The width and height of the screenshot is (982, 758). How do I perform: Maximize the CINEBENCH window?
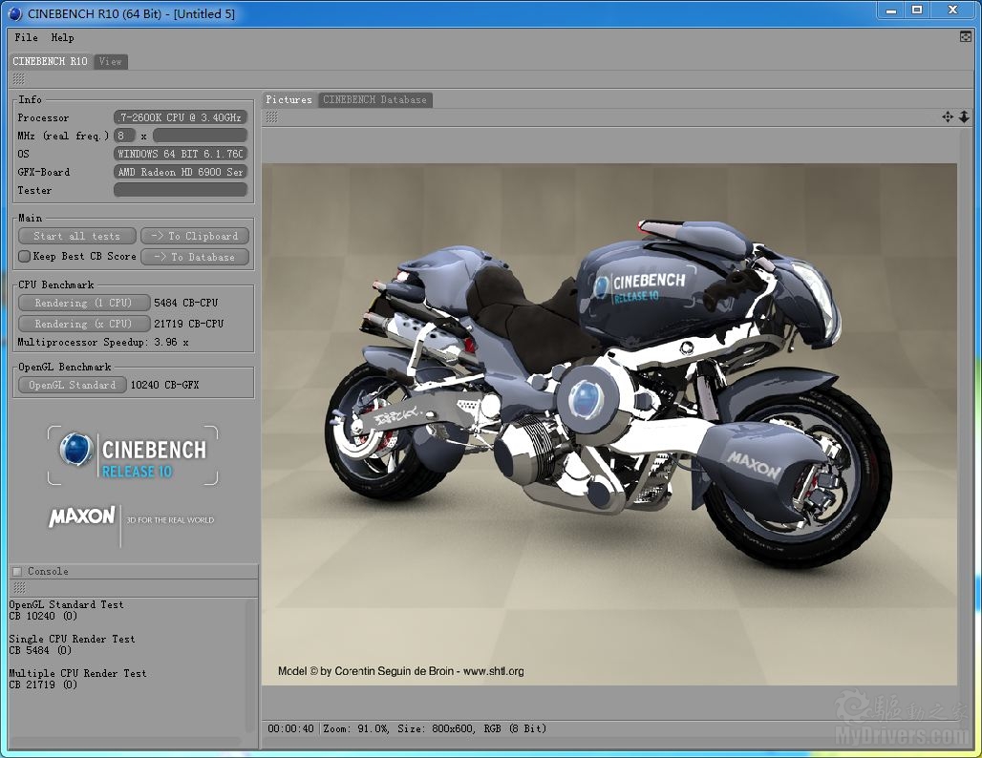click(x=917, y=10)
